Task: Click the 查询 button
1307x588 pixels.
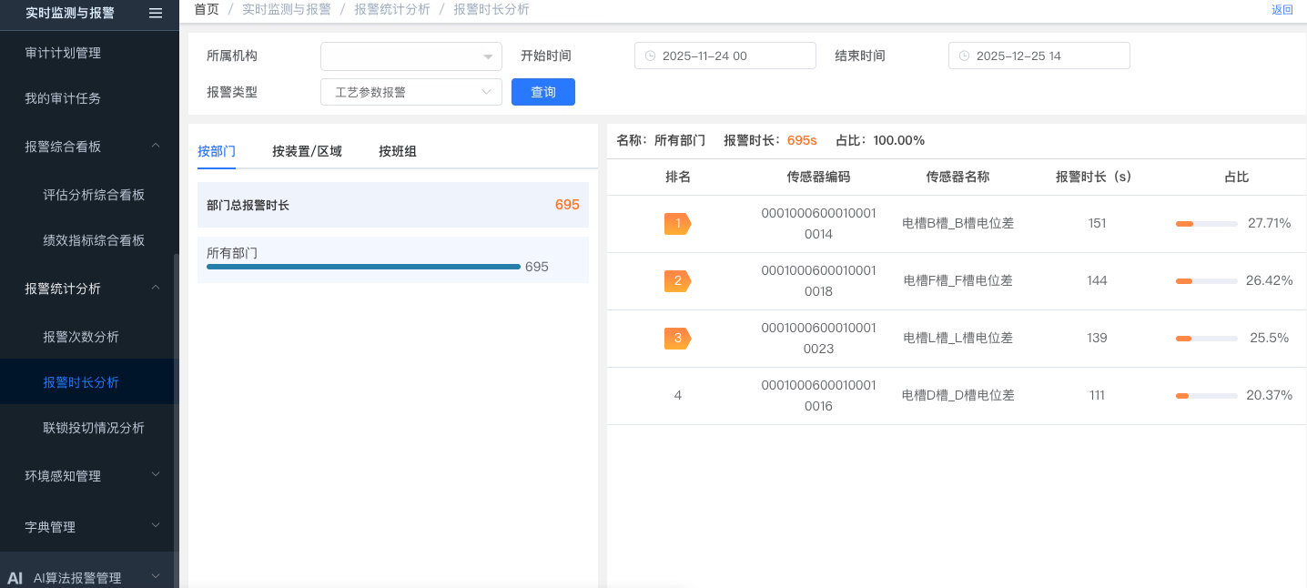Action: coord(542,92)
